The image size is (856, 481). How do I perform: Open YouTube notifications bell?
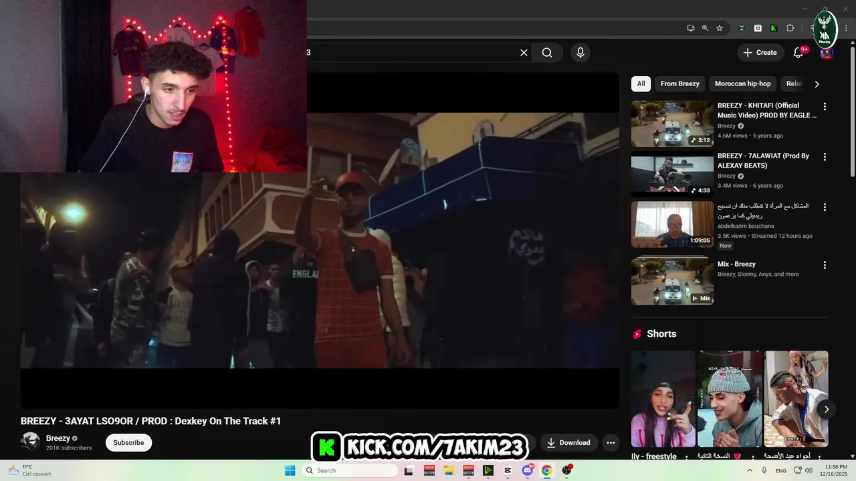pyautogui.click(x=798, y=53)
